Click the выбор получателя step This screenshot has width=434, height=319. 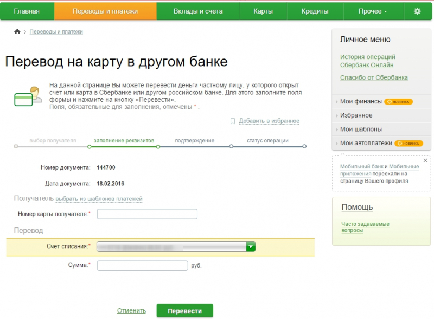(x=53, y=140)
